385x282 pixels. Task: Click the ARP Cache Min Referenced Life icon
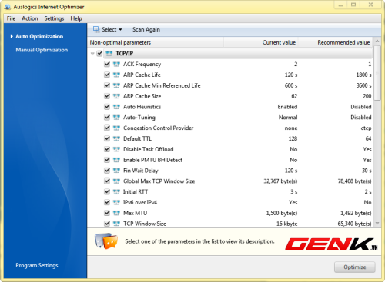coord(116,85)
